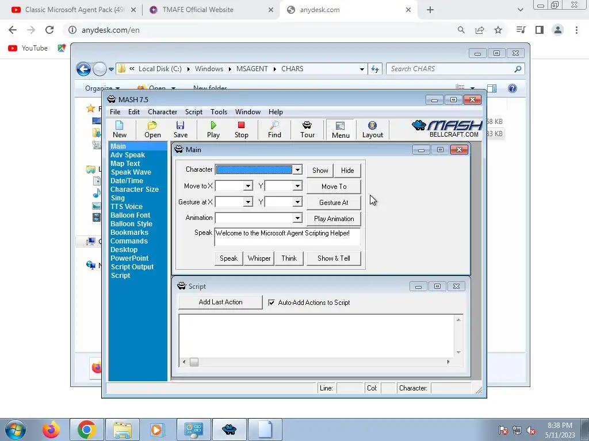Click the Add Last Action button
Screen dimensions: 589x441
220,302
